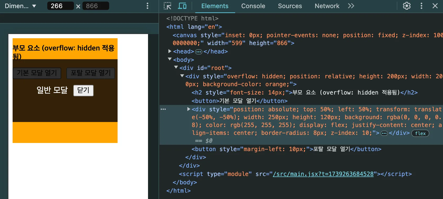Click the 닫기 button in modal
Screen dimensions: 443x199
(83, 90)
